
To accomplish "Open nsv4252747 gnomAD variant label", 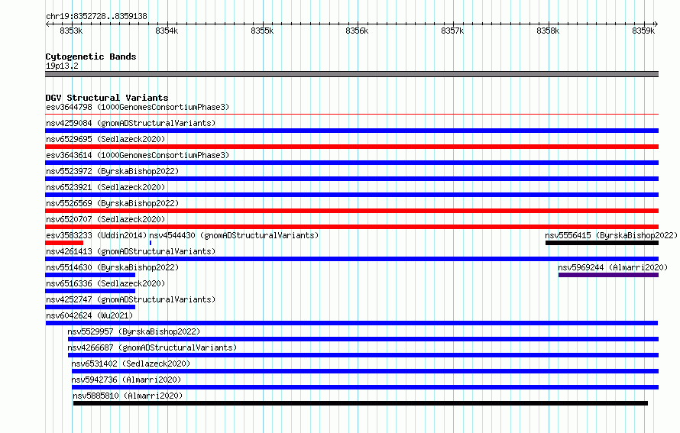I will 131,299.
